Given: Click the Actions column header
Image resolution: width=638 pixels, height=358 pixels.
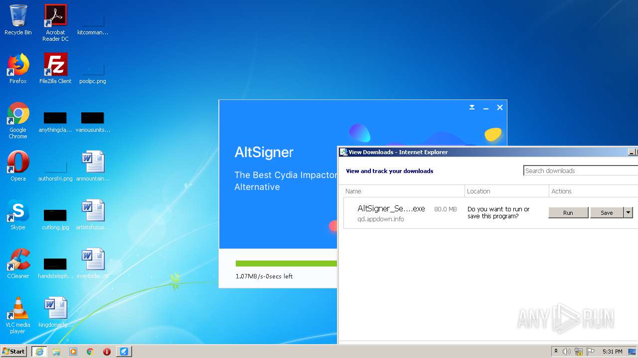Looking at the screenshot, I should [x=593, y=191].
